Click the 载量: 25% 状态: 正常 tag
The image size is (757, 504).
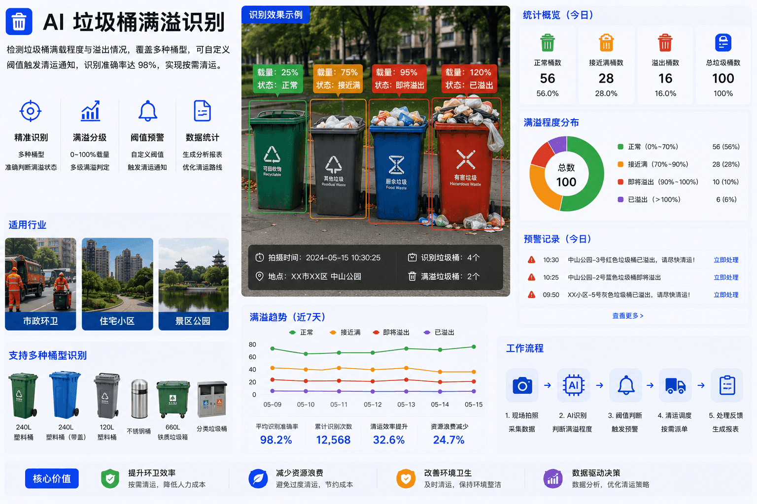click(x=278, y=79)
